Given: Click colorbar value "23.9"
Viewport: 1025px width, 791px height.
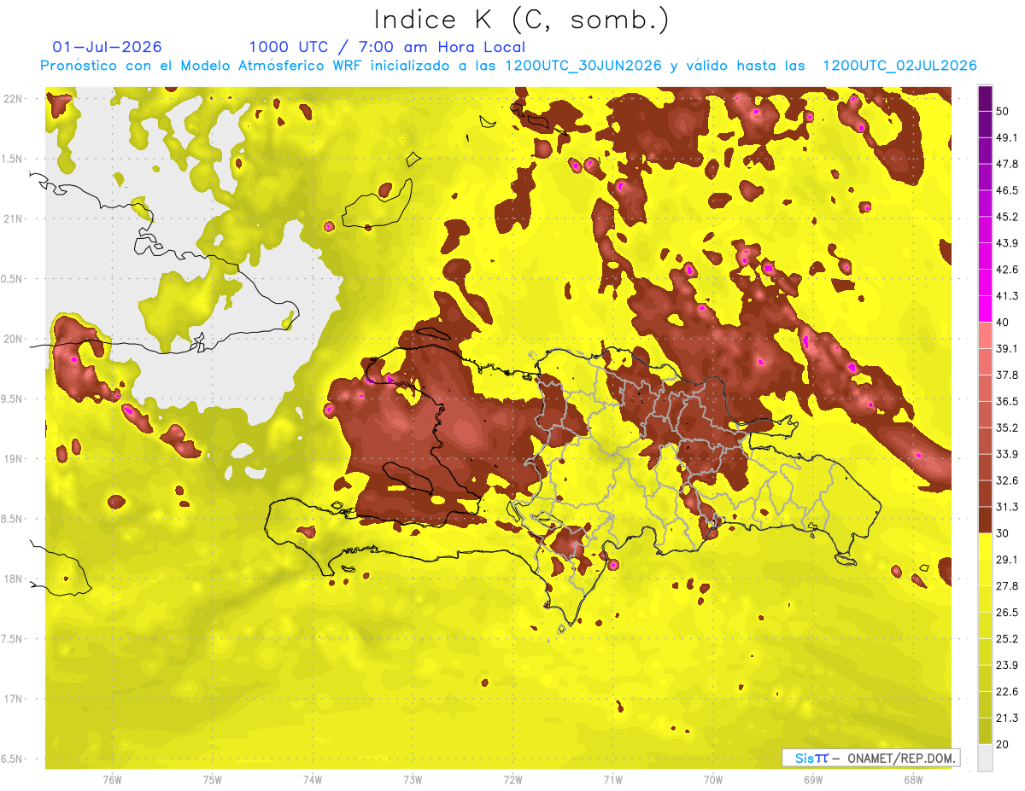Looking at the screenshot, I should click(x=1006, y=666).
